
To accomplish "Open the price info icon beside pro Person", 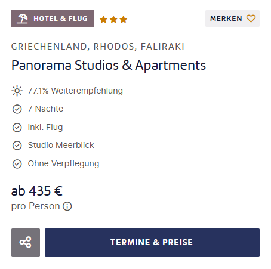I will pos(67,206).
